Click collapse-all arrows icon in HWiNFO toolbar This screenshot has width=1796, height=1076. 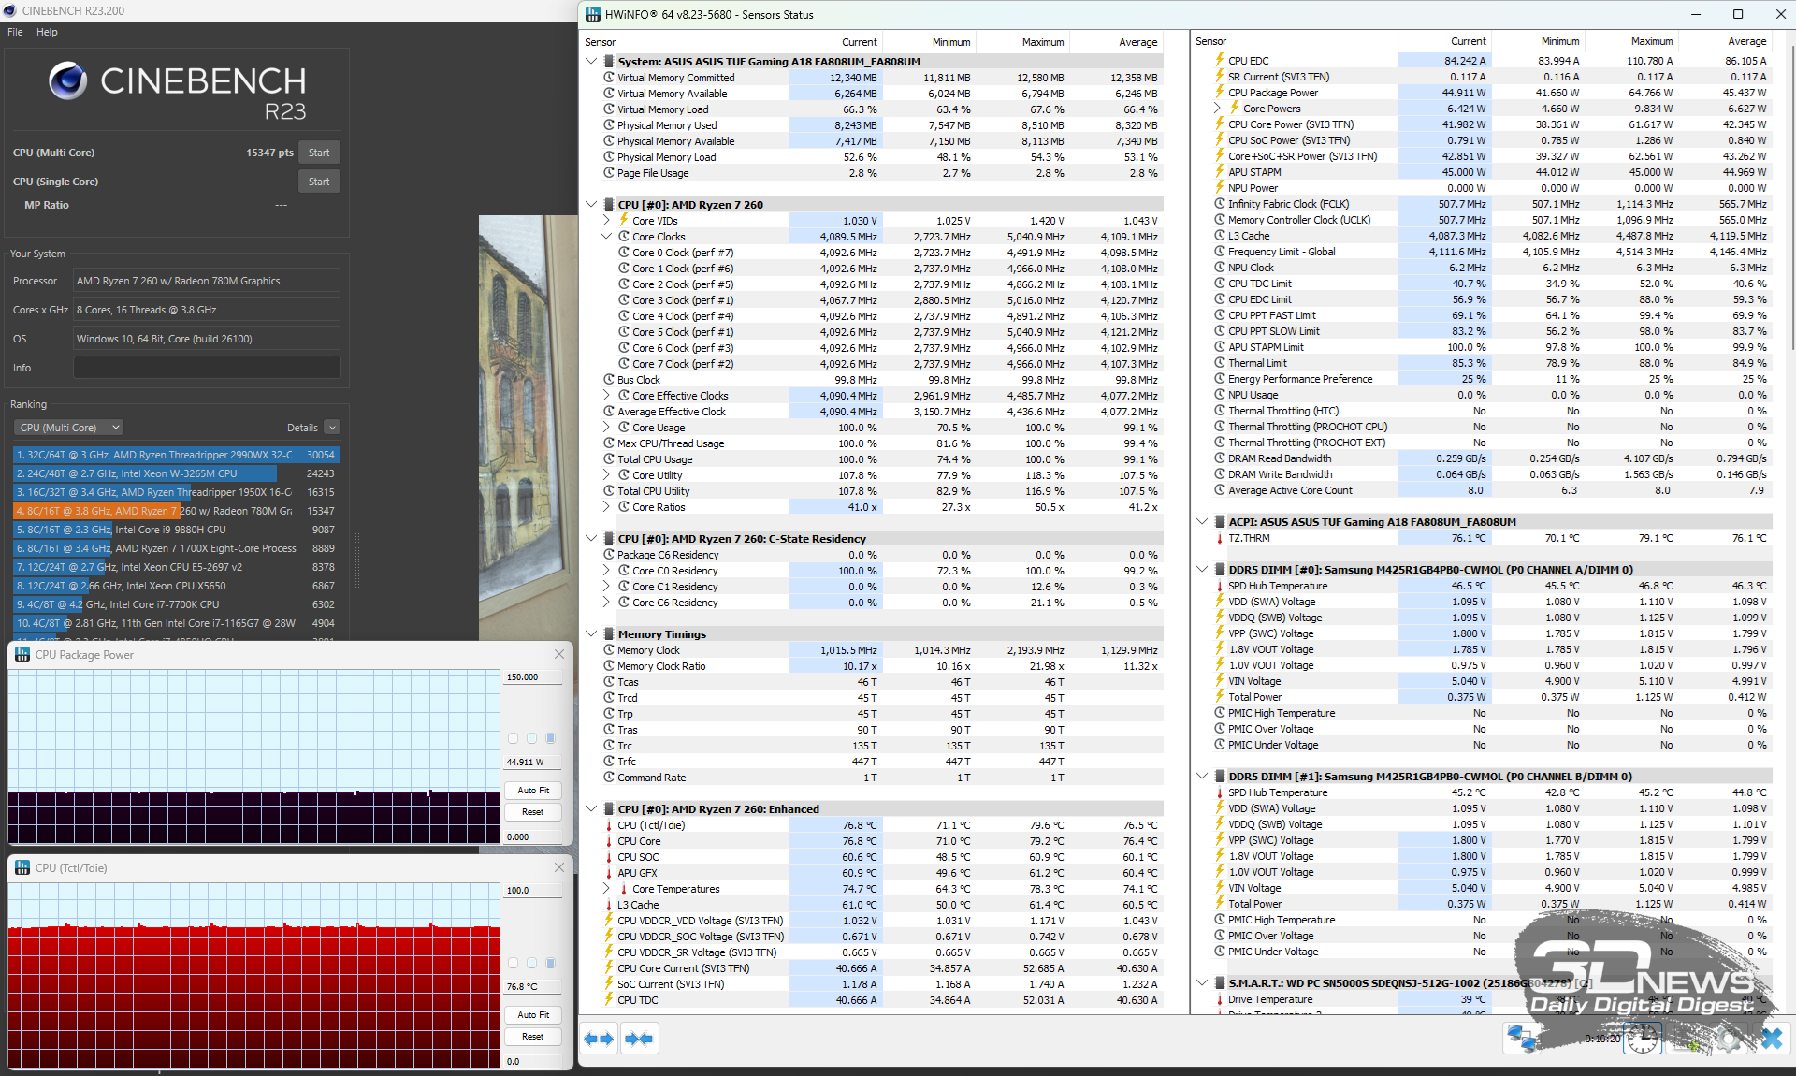640,1039
